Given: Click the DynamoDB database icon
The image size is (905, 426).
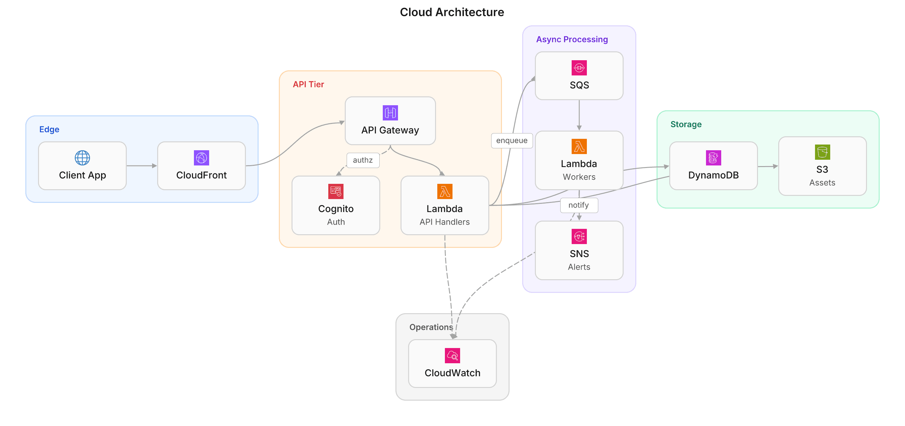Looking at the screenshot, I should (x=713, y=158).
